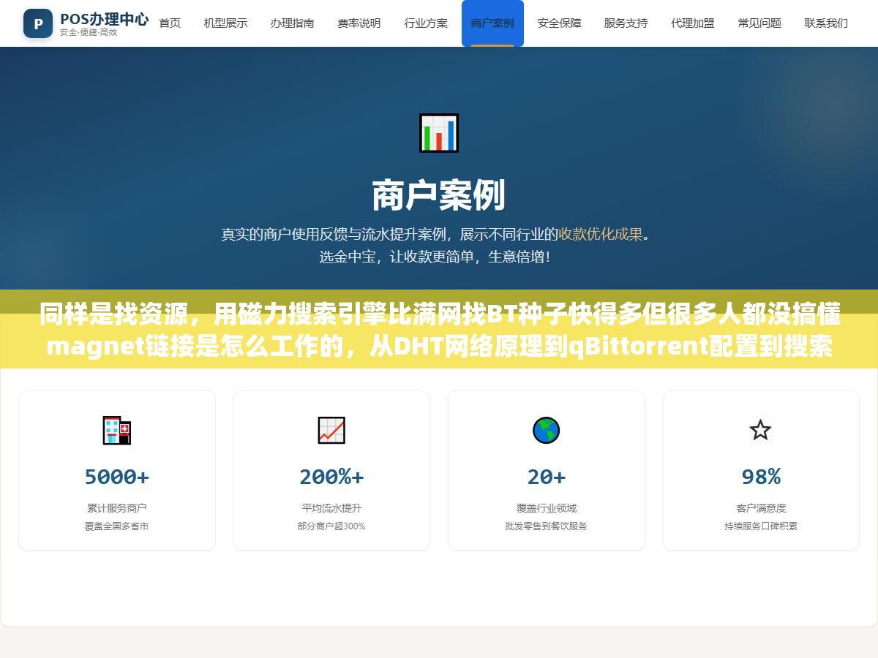Open 安全保障 page
Viewport: 878px width, 658px height.
click(560, 23)
